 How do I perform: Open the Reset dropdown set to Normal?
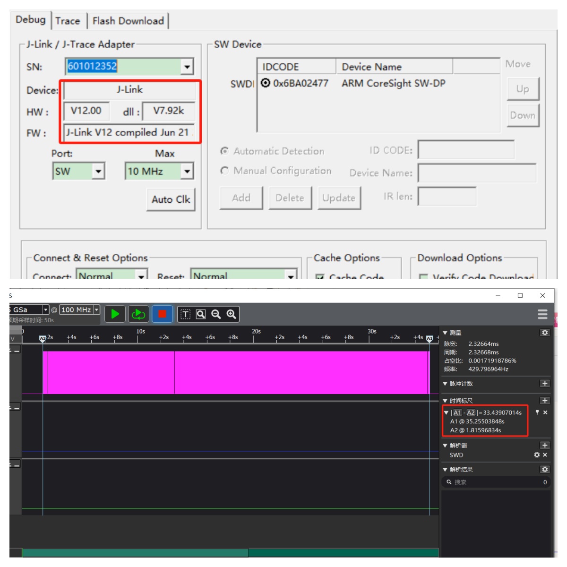tap(291, 275)
